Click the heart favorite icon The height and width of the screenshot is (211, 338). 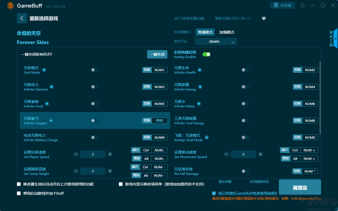264,18
